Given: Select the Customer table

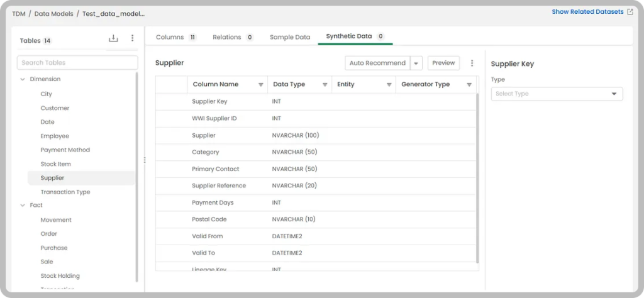Looking at the screenshot, I should click(x=55, y=108).
